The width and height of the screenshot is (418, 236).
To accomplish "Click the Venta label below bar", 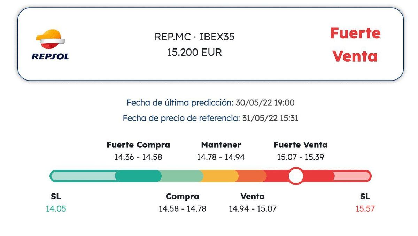I will [253, 197].
